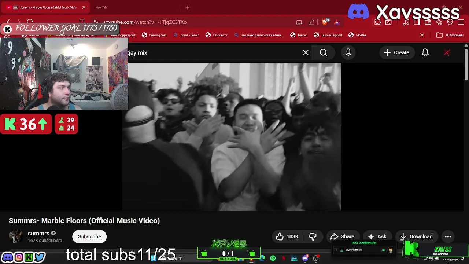Open the All Bookmarks folder
The image size is (469, 264).
(450, 35)
